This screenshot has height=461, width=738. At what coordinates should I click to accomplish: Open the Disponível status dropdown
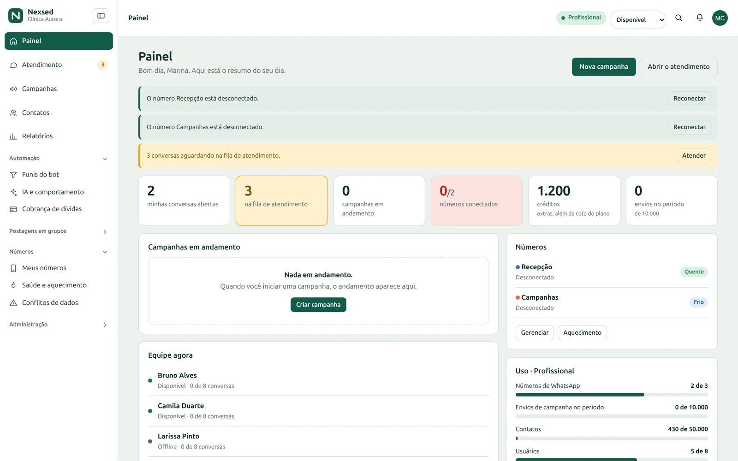(638, 20)
